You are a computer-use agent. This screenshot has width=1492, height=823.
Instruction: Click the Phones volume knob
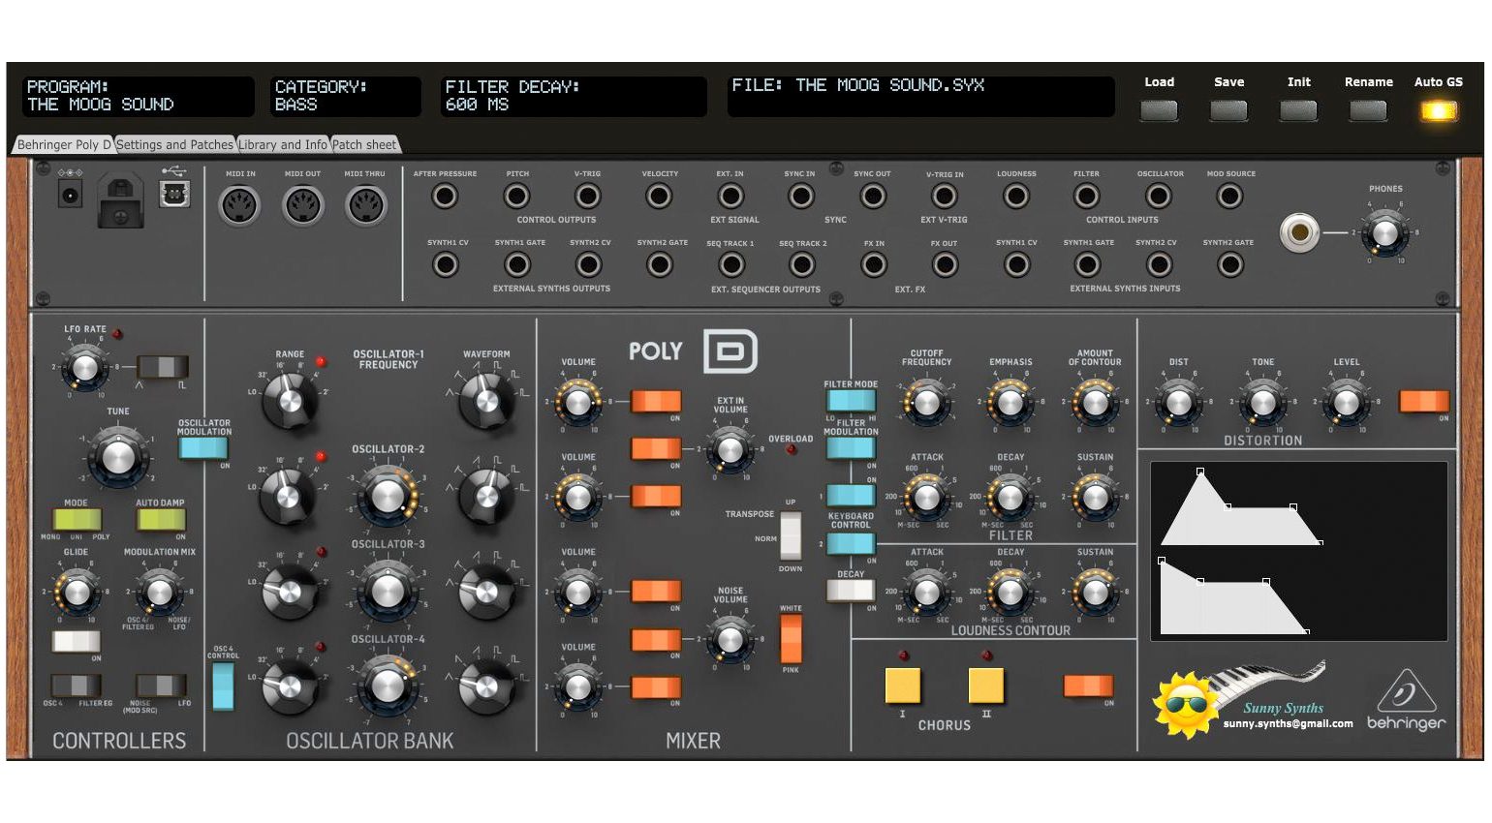pyautogui.click(x=1385, y=233)
